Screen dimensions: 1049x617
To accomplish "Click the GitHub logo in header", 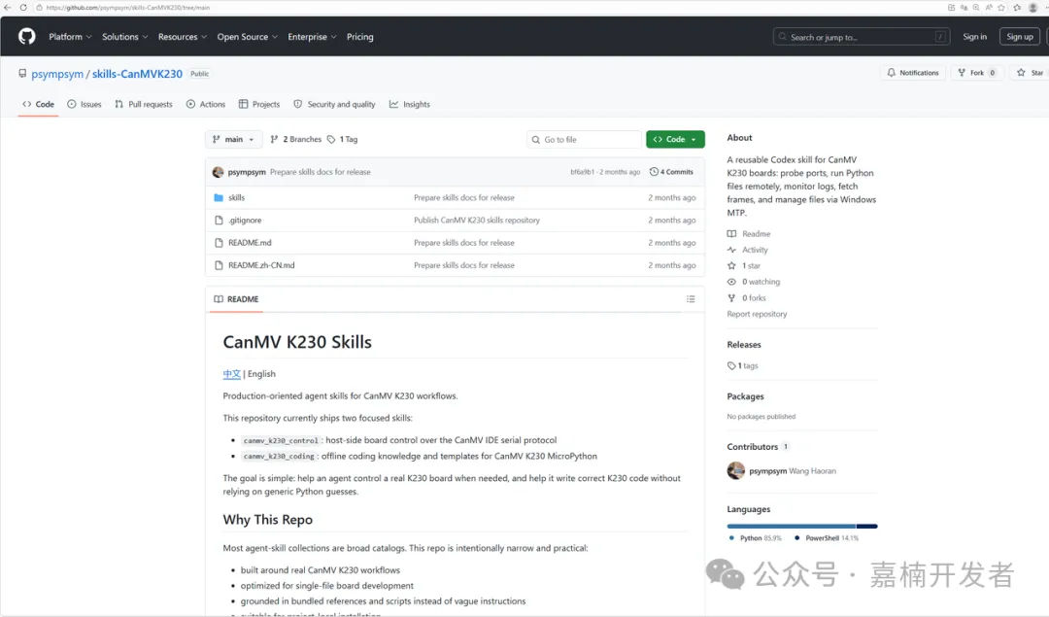I will (x=27, y=36).
